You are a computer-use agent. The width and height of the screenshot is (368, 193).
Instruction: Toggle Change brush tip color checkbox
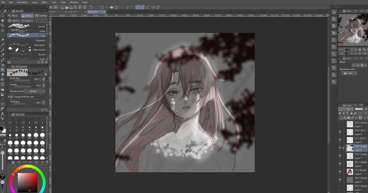coord(11,97)
